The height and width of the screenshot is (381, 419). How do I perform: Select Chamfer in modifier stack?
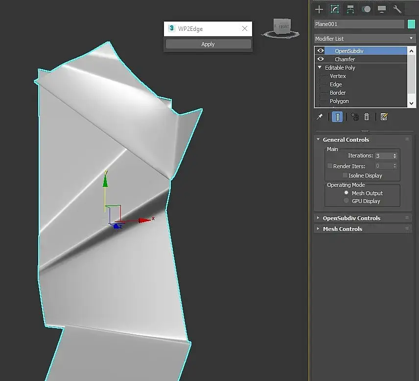pos(345,59)
